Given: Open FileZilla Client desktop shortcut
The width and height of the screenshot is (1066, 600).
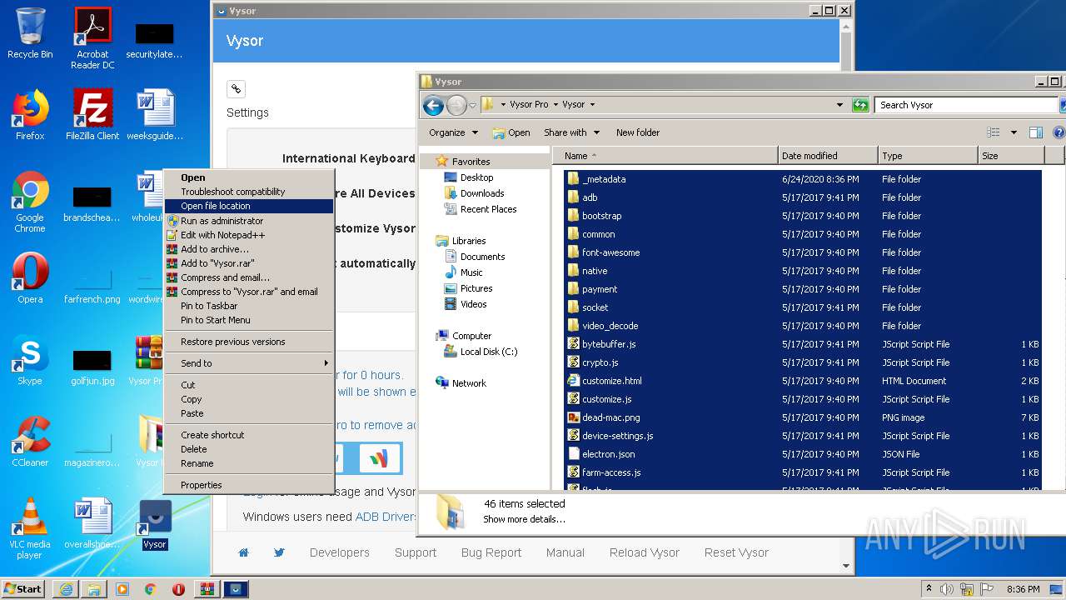Looking at the screenshot, I should (92, 115).
